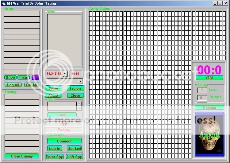Image resolution: width=230 pixels, height=163 pixels.
Task: Click the Enter Spy button
Action: (54, 157)
